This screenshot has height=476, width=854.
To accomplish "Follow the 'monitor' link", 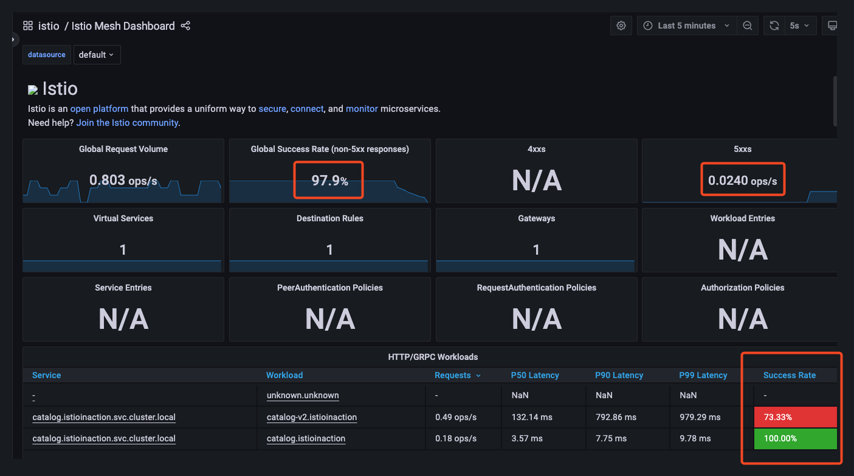I will 362,109.
